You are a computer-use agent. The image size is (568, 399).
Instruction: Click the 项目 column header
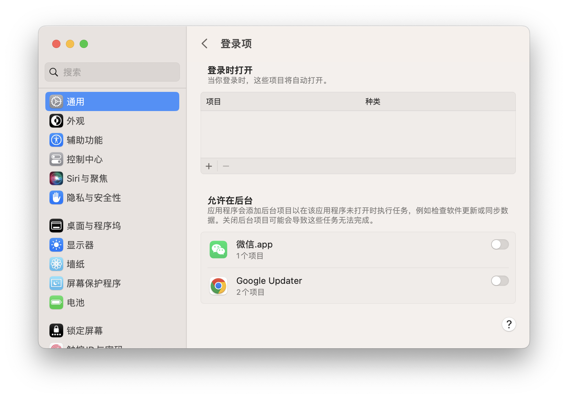pyautogui.click(x=213, y=101)
